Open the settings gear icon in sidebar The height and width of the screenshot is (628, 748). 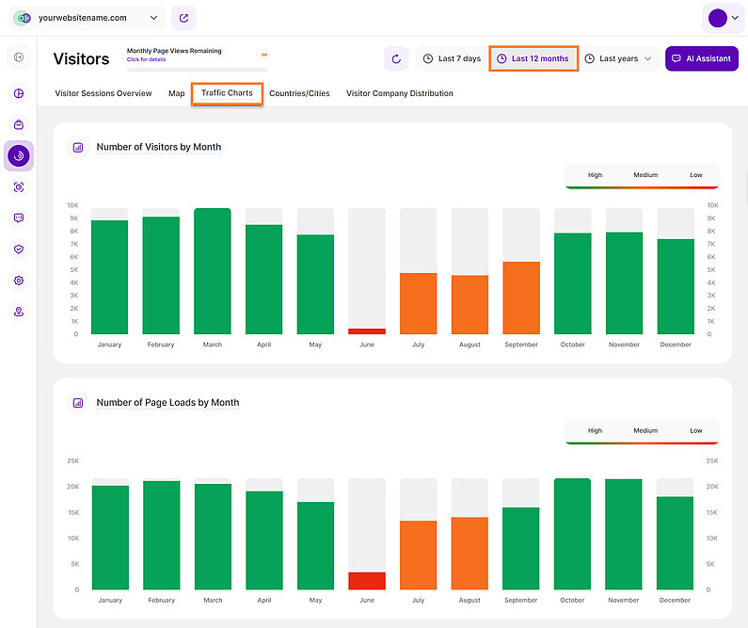(x=19, y=281)
